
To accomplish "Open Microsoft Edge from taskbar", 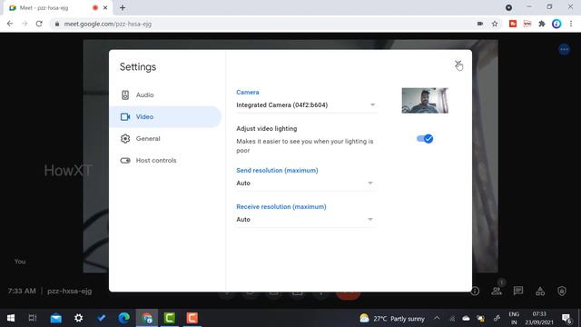I will click(124, 318).
